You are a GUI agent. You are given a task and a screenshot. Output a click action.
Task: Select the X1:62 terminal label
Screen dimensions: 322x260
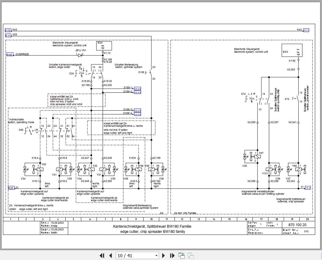click(x=292, y=61)
